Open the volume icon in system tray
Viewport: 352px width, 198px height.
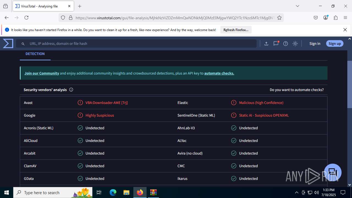(x=316, y=193)
